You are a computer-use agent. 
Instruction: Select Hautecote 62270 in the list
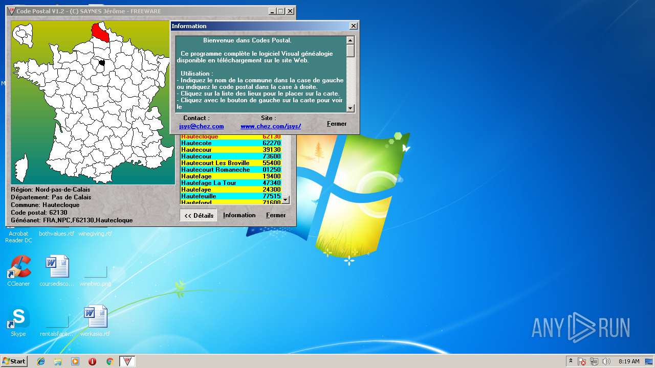pos(231,143)
